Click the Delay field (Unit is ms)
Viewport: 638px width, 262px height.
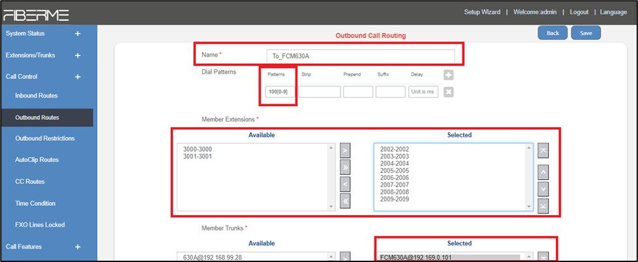tap(423, 92)
